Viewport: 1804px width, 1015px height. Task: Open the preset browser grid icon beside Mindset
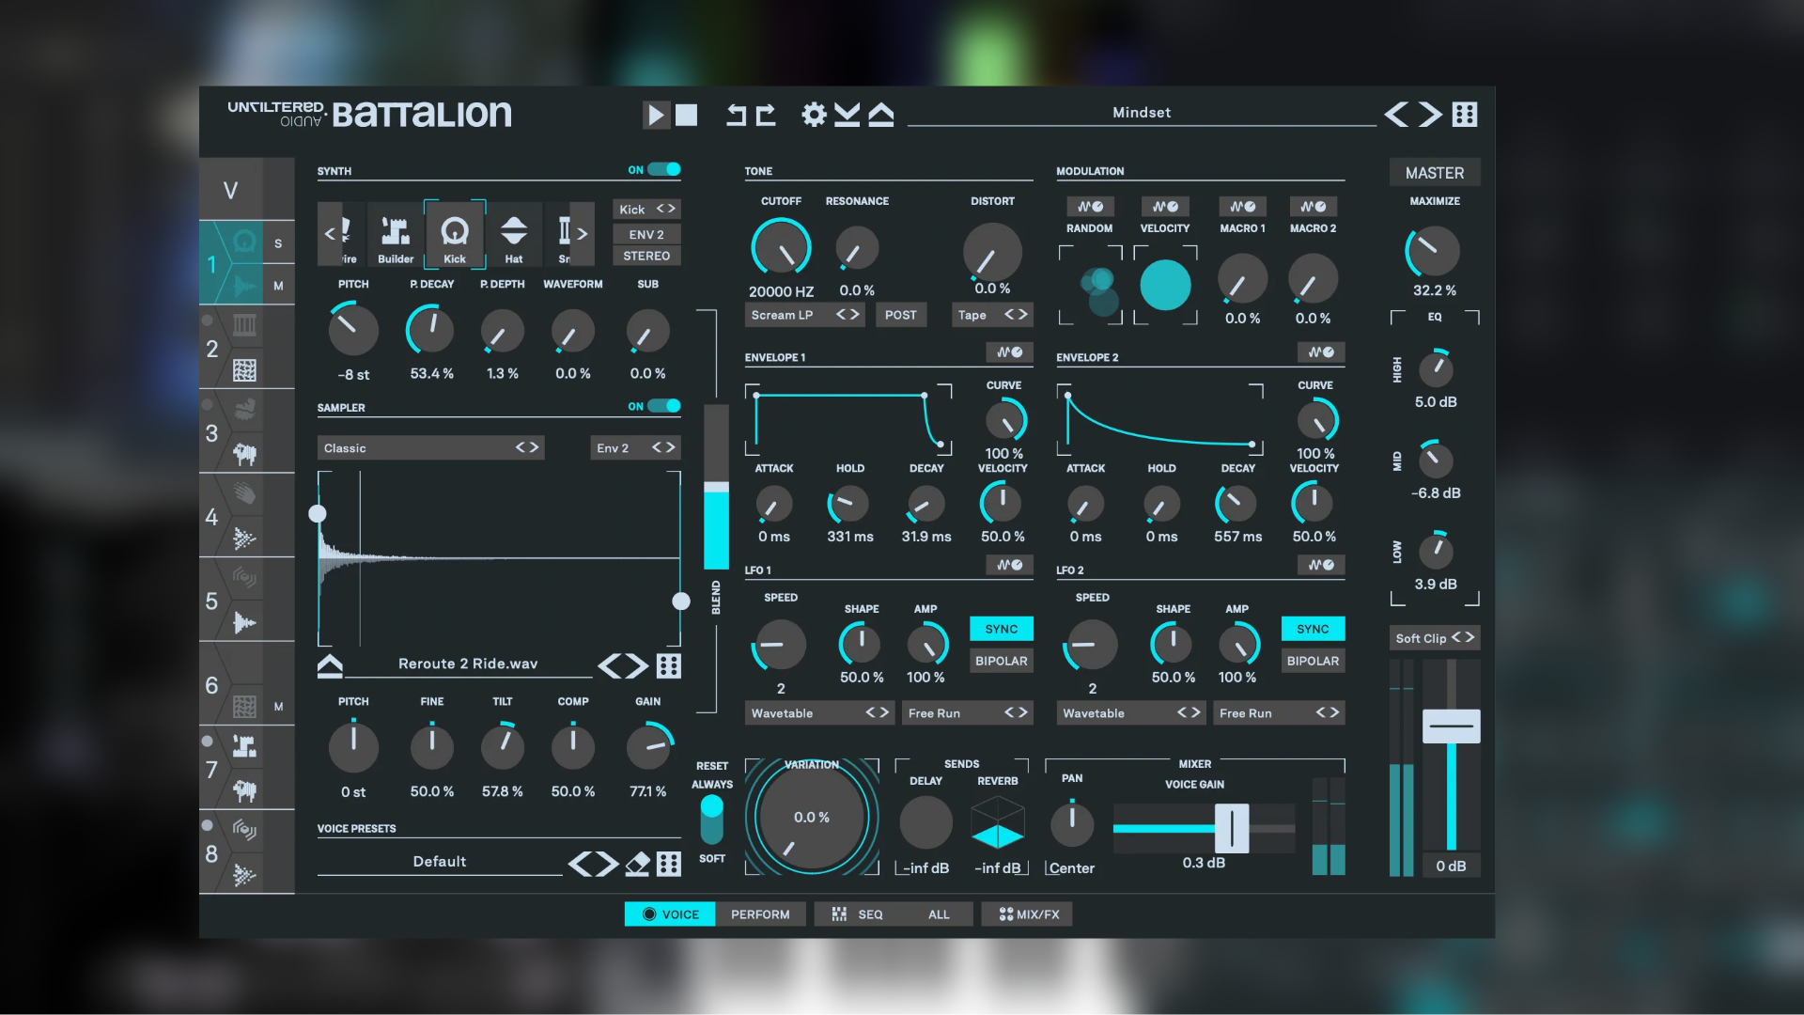click(x=1464, y=115)
